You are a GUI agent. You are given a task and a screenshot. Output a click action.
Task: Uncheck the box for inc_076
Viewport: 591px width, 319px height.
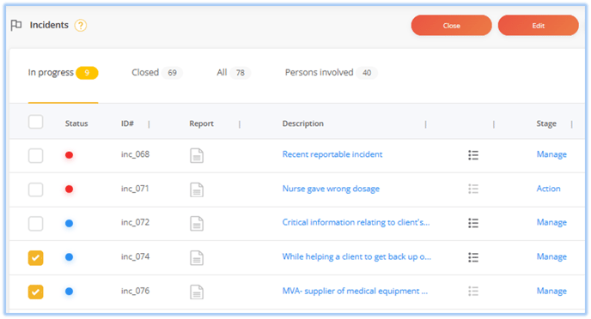[36, 292]
